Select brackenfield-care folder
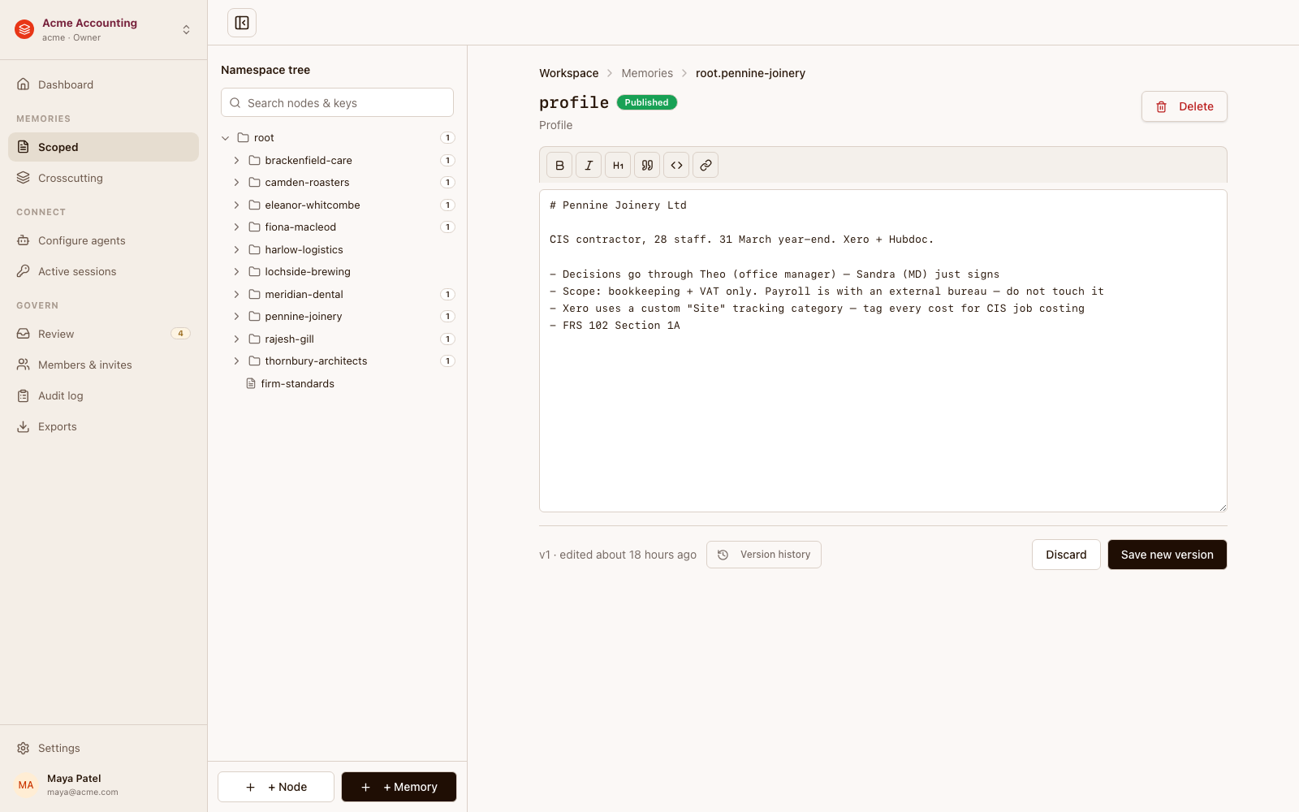The height and width of the screenshot is (812, 1299). point(300,161)
